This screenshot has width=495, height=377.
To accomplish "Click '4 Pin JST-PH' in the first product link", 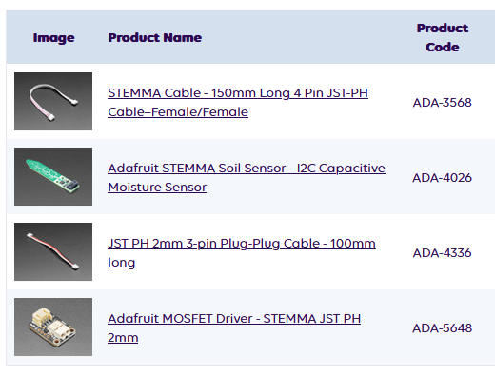I will (331, 93).
